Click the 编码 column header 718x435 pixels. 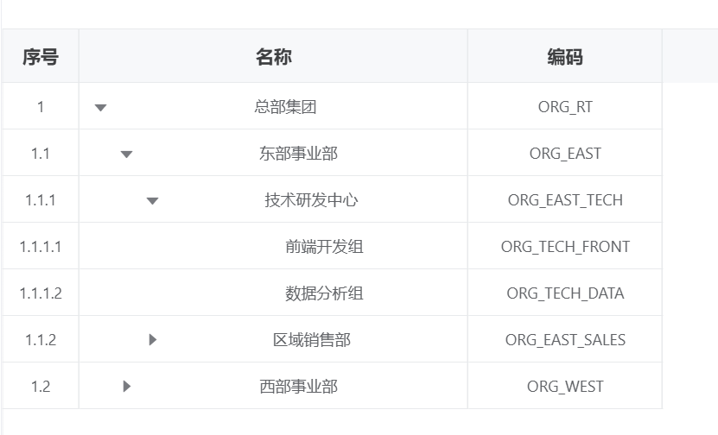pyautogui.click(x=565, y=57)
